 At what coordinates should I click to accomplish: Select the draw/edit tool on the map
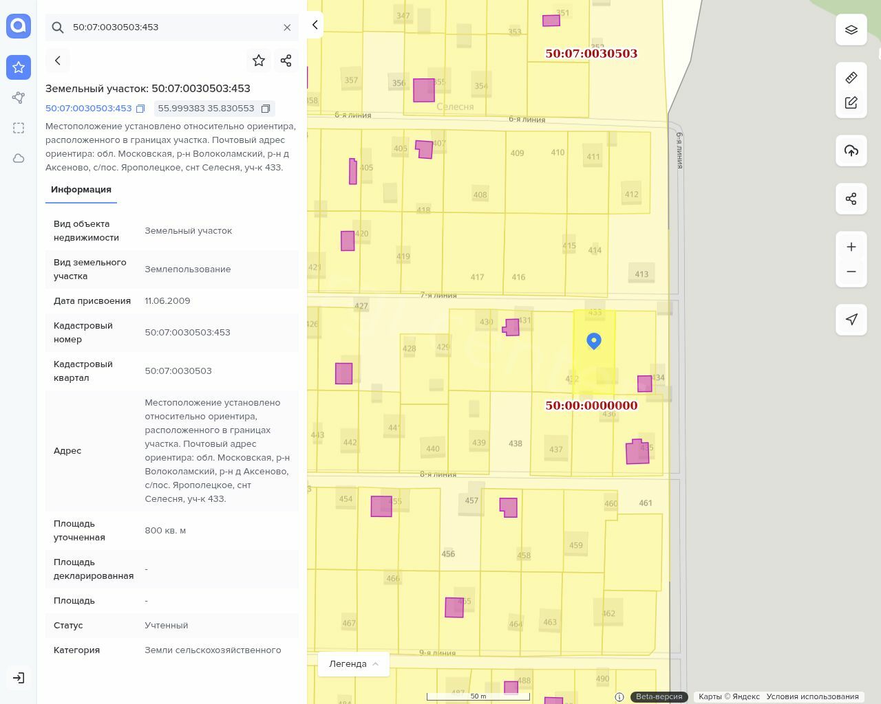851,102
